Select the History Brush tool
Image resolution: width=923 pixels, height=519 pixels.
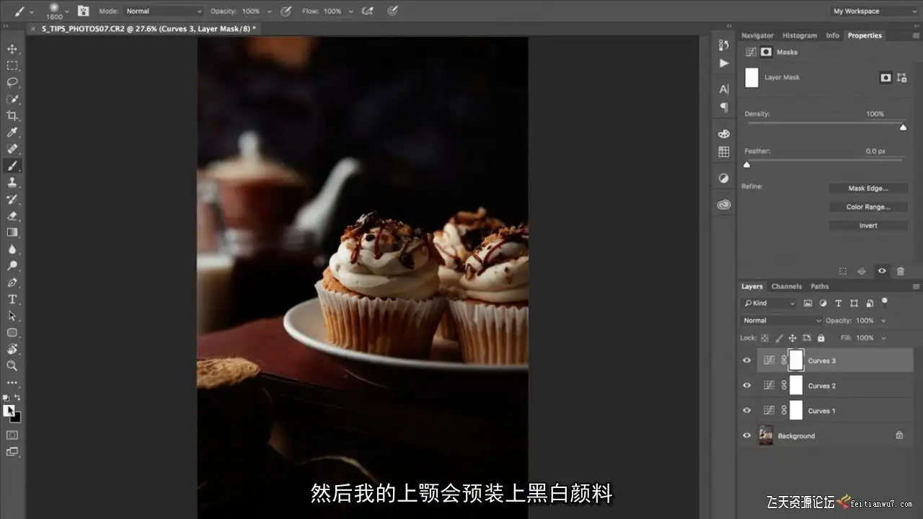(x=12, y=199)
